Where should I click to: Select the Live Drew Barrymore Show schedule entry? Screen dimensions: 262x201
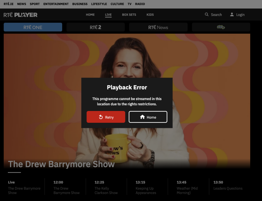coord(24,187)
